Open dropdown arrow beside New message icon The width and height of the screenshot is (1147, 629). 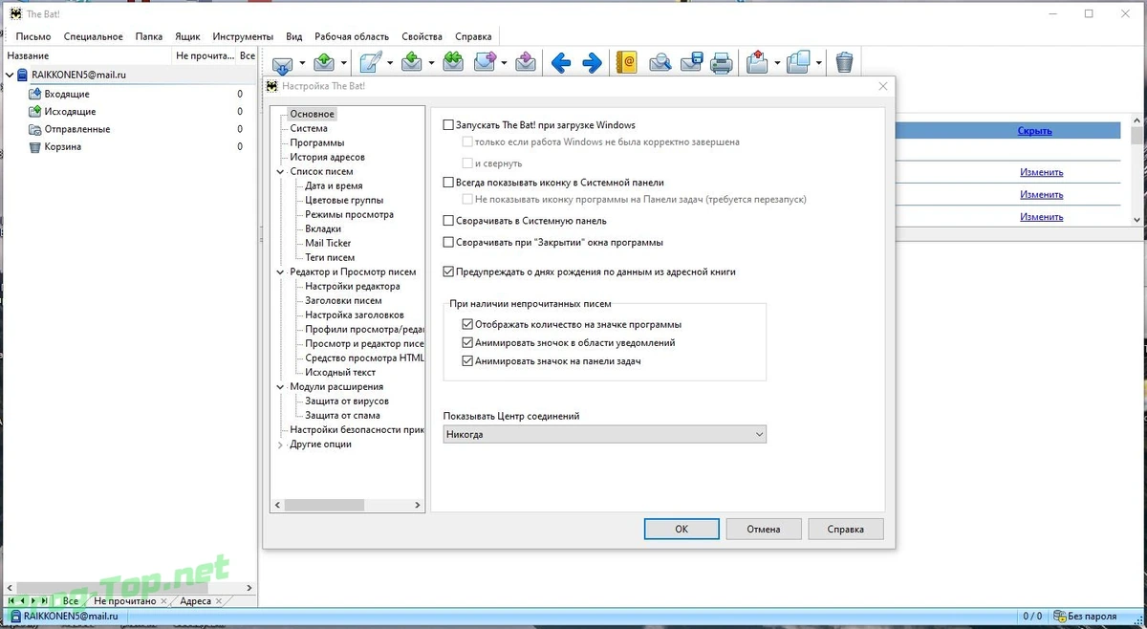click(x=390, y=64)
